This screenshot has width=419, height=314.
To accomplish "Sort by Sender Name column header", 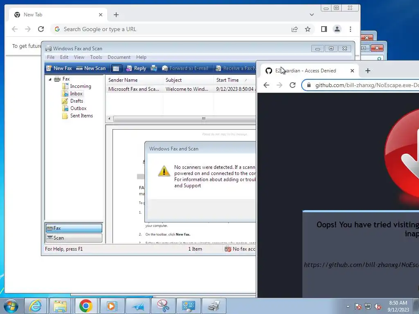I will pos(134,80).
